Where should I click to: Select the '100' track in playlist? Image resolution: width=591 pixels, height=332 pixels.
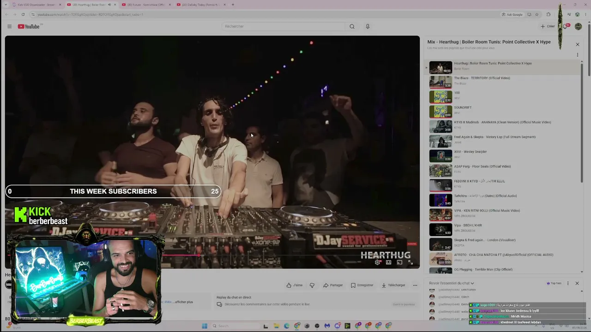click(502, 96)
